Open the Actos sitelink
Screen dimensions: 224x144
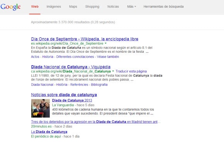(35, 57)
